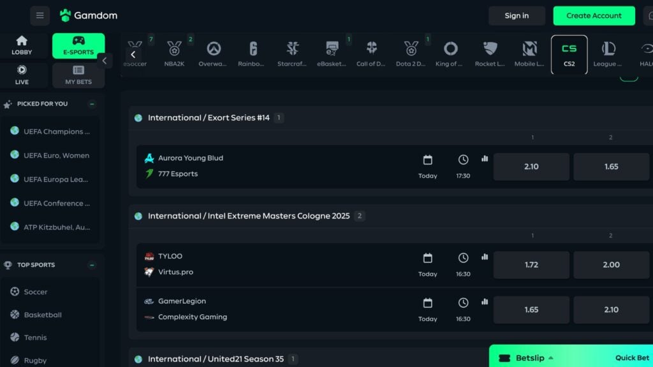Bet 1.65 on GamerLegion
The width and height of the screenshot is (653, 367).
click(x=531, y=310)
